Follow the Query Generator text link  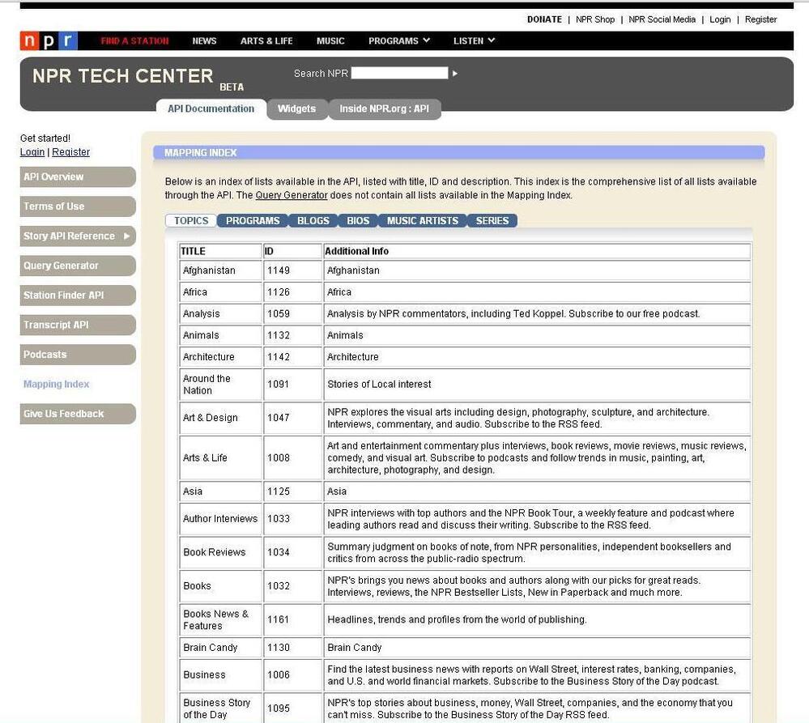tap(292, 195)
